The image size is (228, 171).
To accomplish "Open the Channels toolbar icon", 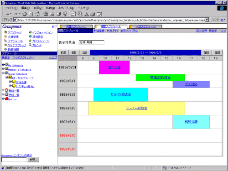I will (x=65, y=14).
